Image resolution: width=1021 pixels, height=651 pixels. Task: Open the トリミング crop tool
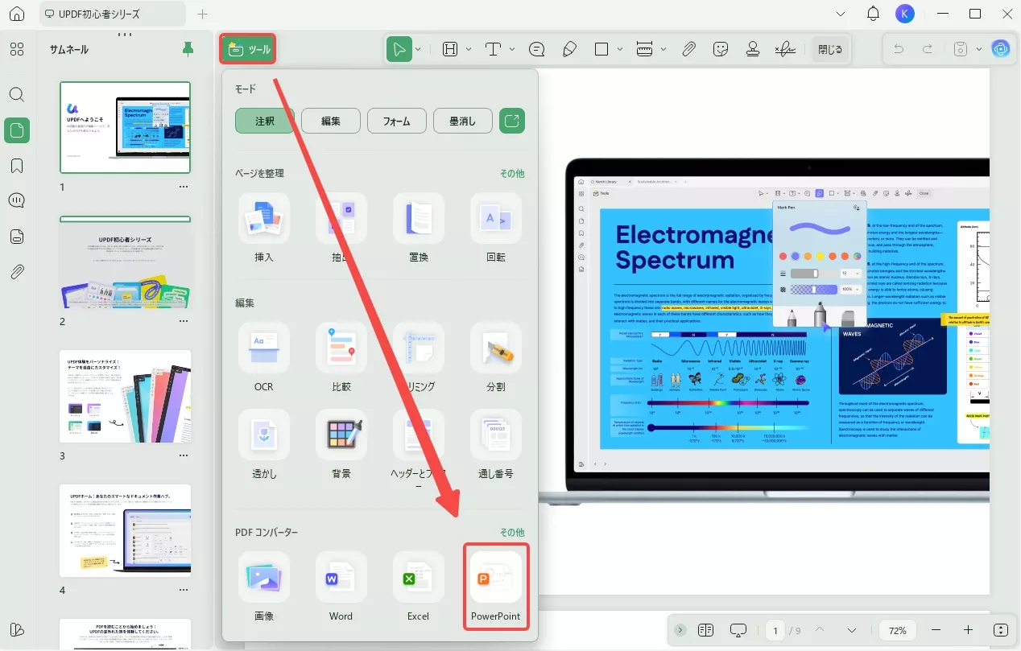point(419,357)
